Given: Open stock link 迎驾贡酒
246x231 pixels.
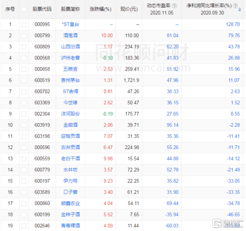Looking at the screenshot, I should [x=70, y=136].
